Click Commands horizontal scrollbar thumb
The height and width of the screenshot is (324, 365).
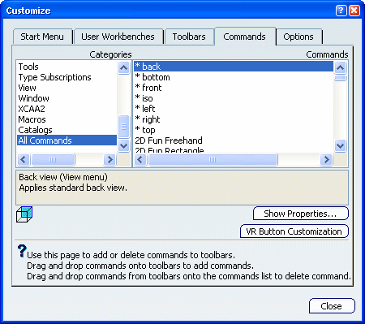213,159
